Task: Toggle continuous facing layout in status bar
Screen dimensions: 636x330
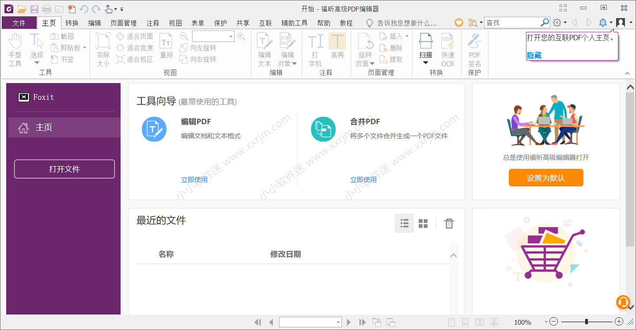Action: [x=494, y=322]
